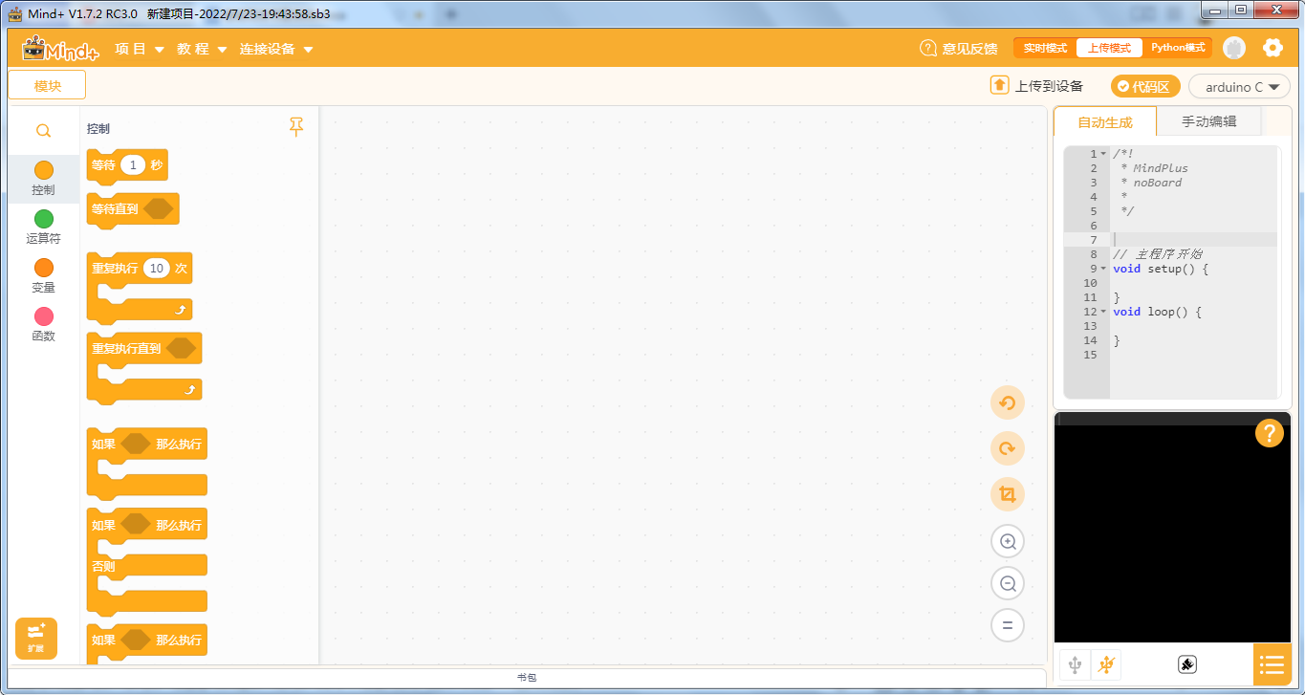Collapse code fold arrow on line 1
Screen dimensions: 1305x695
[1103, 154]
